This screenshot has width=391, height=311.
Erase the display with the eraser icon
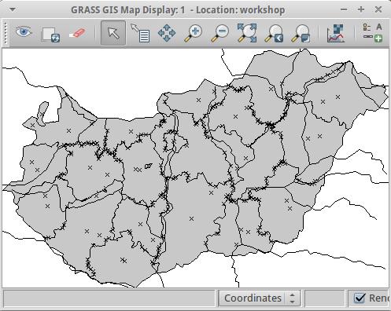click(x=77, y=33)
